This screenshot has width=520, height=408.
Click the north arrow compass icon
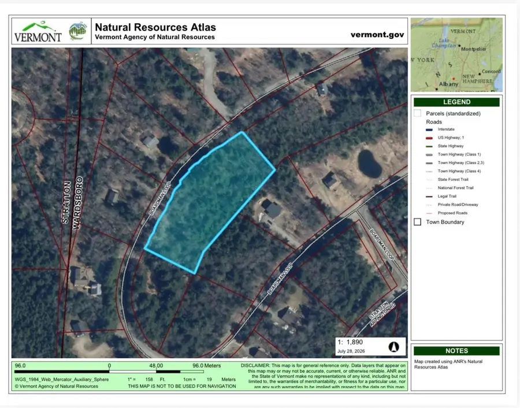click(x=393, y=347)
